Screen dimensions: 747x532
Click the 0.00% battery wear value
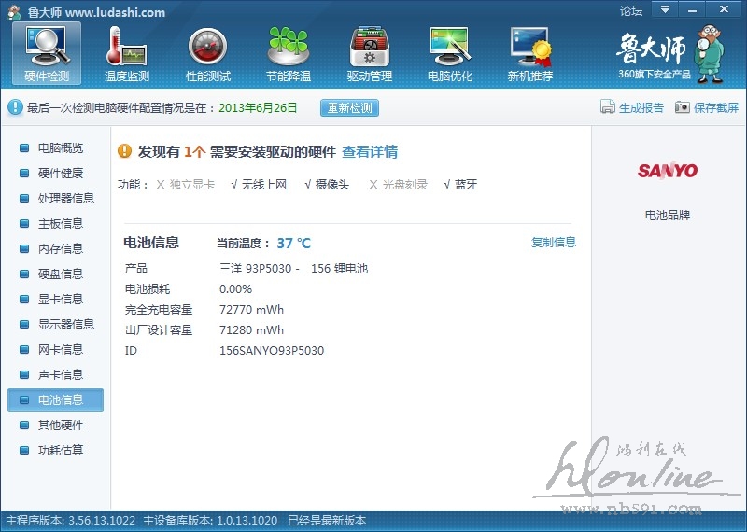(x=236, y=289)
